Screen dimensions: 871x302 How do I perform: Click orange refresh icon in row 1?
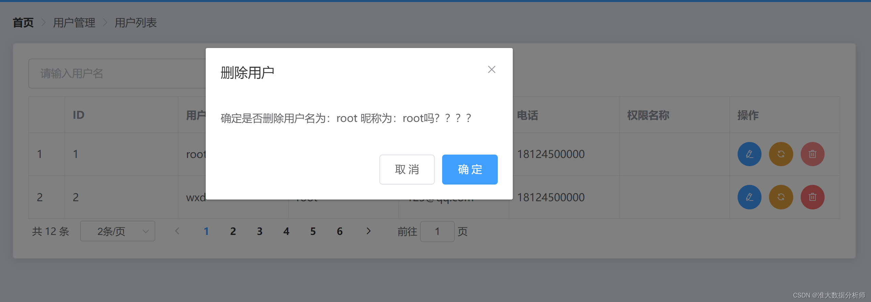coord(781,154)
